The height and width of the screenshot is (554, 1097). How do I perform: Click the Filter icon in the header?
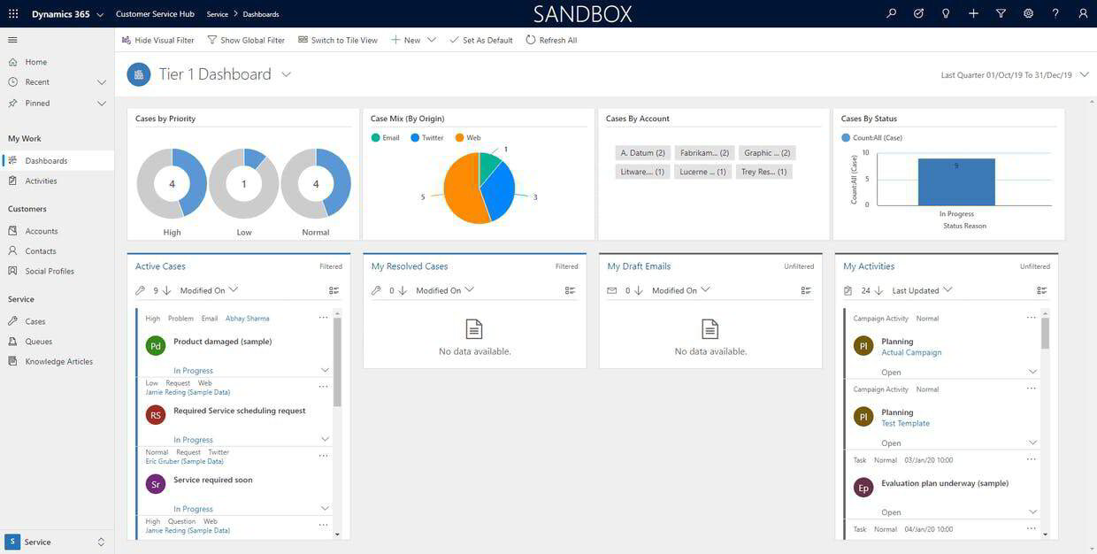tap(1000, 12)
